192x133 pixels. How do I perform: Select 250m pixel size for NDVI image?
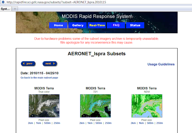(160, 123)
